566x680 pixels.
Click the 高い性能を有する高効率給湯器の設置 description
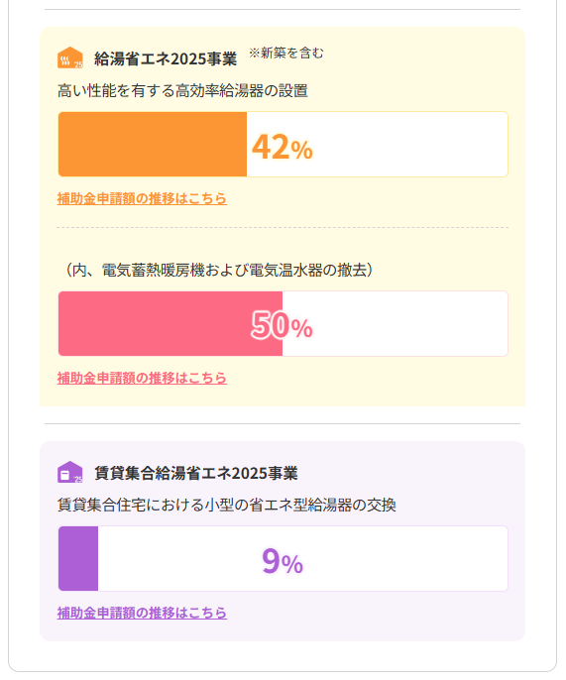182,91
